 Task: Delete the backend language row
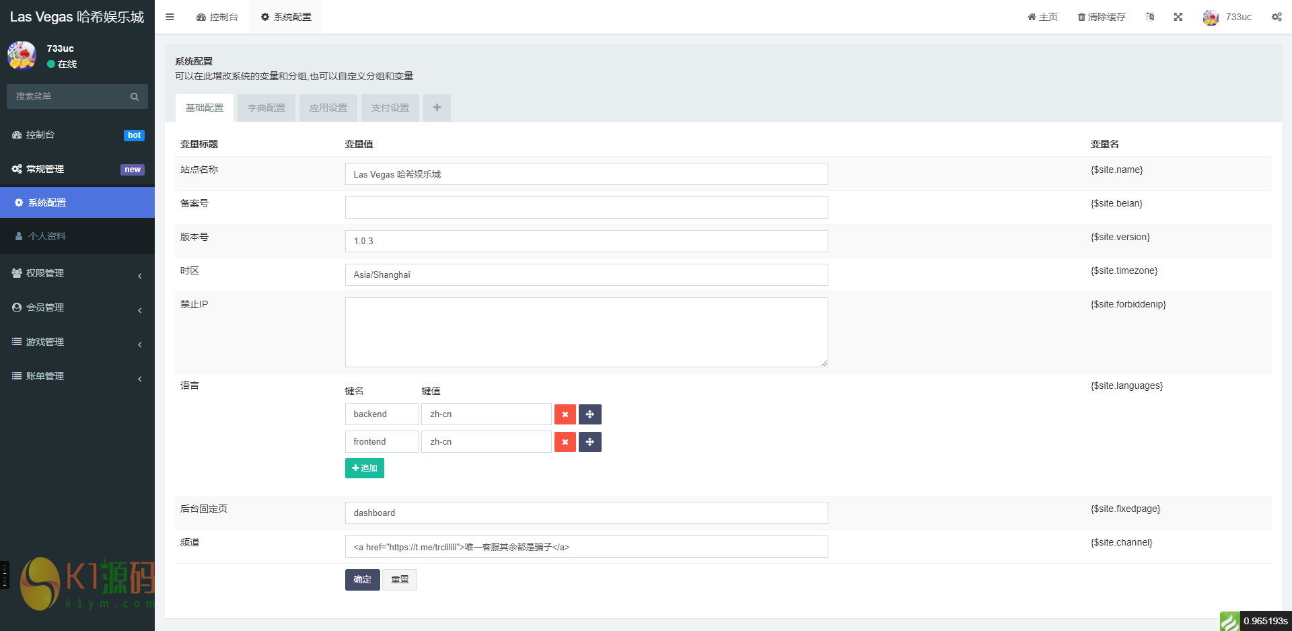[x=565, y=414]
